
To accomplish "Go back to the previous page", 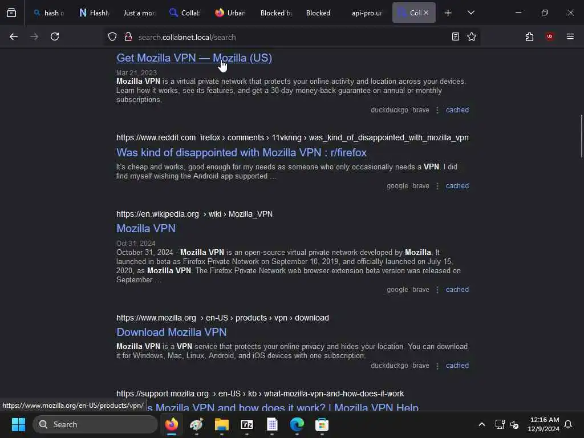I will click(x=14, y=37).
